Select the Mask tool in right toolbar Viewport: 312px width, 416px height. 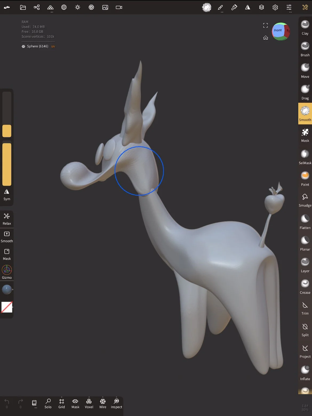tap(305, 135)
